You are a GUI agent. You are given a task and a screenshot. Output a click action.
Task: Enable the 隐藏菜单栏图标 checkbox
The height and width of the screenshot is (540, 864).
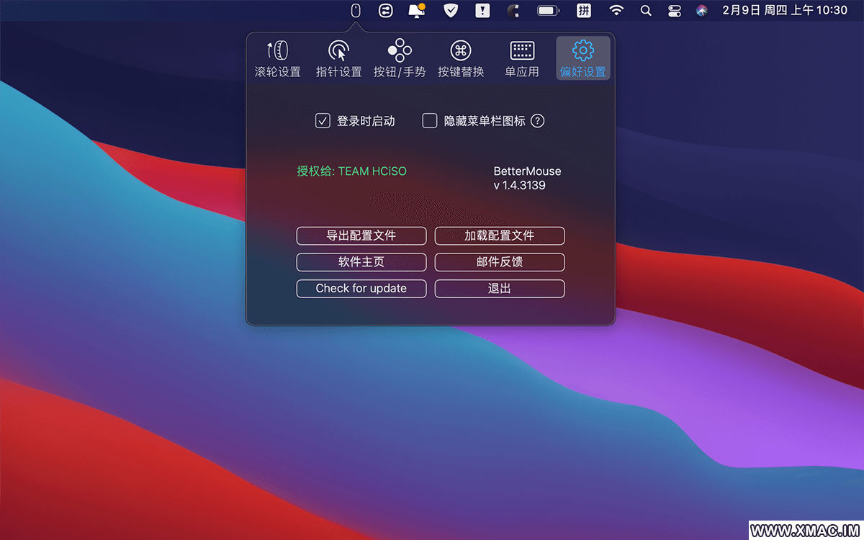pyautogui.click(x=430, y=121)
